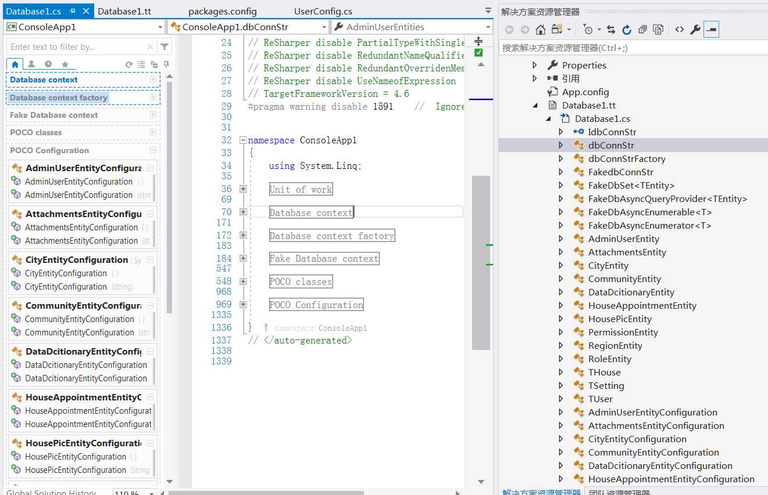
Task: Switch to the UserConfig.cs tab
Action: coord(323,11)
